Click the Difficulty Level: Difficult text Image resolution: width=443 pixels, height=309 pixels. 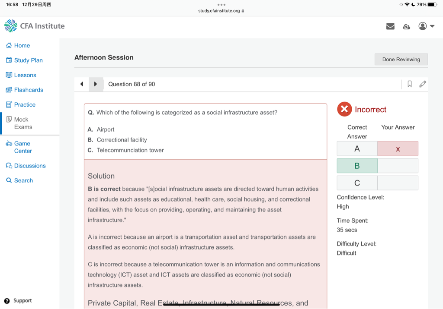[356, 249]
